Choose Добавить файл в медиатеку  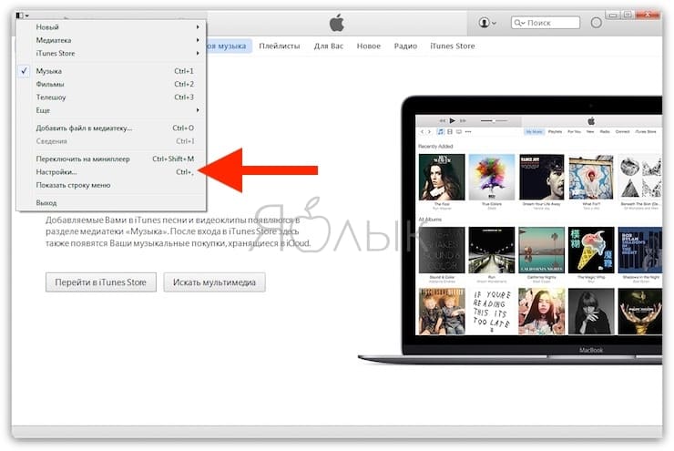111,128
